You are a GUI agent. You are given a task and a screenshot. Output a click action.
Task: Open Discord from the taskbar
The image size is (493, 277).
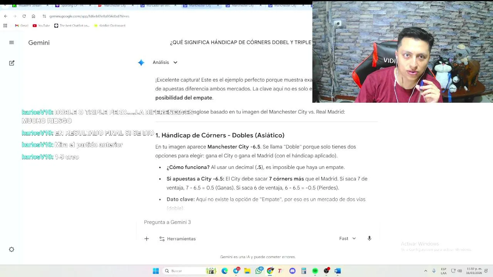292,271
